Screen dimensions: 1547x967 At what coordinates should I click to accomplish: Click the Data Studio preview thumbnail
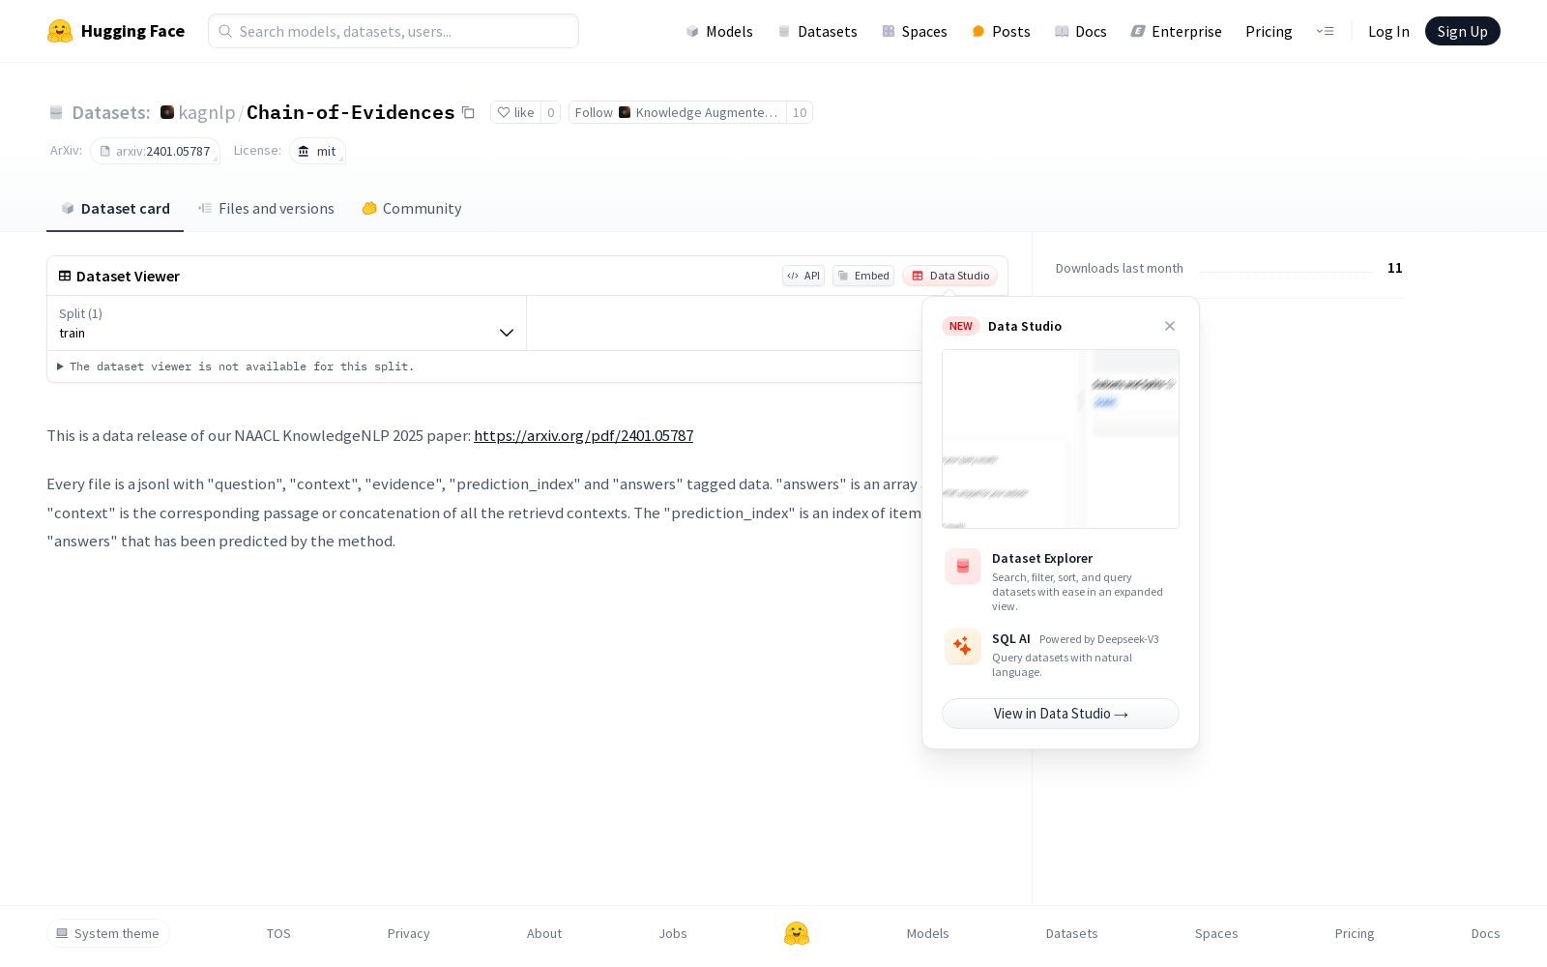[x=1061, y=439]
